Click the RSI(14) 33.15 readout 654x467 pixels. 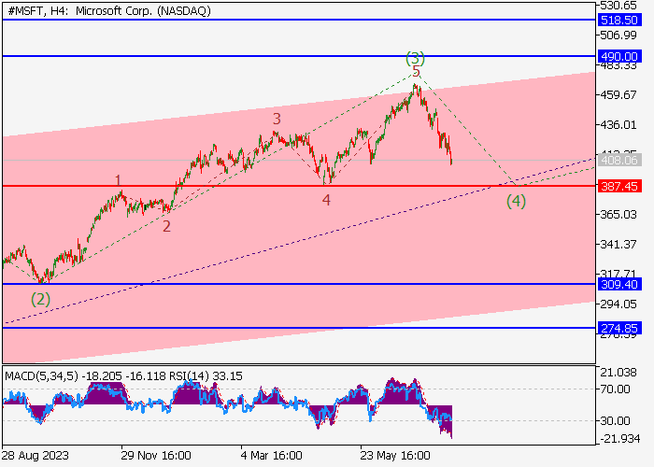(x=206, y=376)
